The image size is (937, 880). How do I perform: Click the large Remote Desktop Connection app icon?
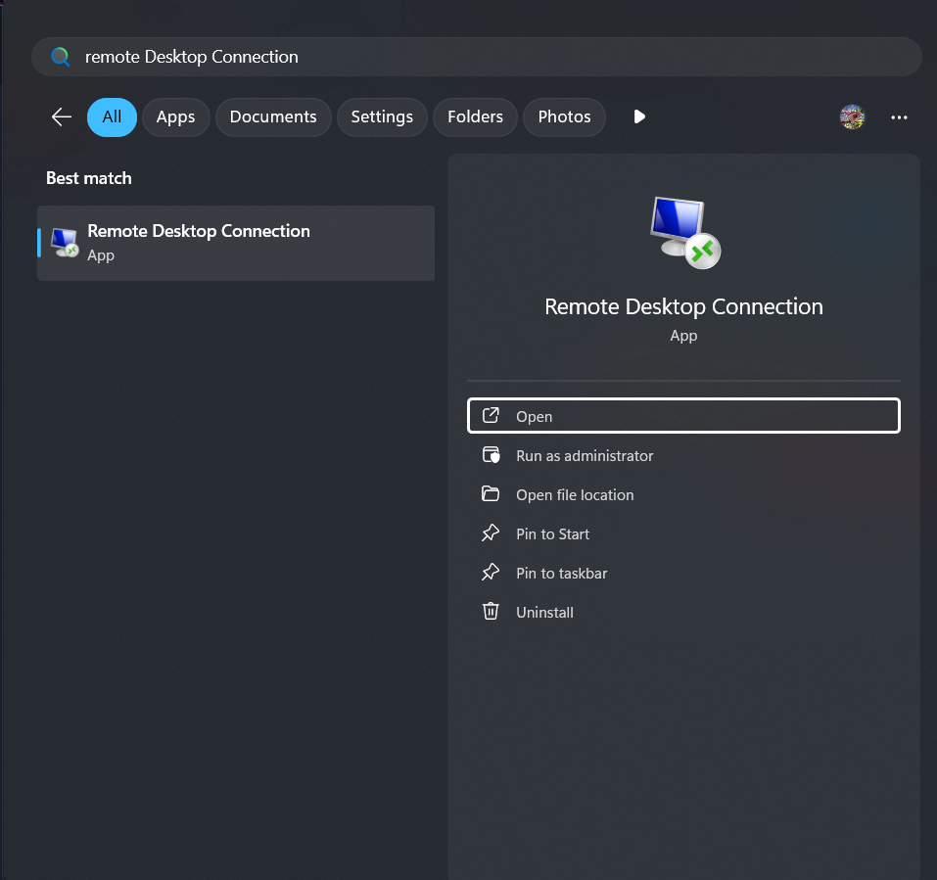[684, 233]
